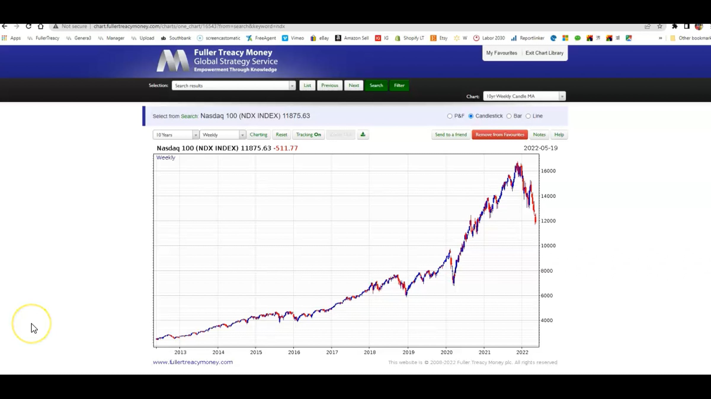The height and width of the screenshot is (399, 711).
Task: Share this page via the share icon
Action: (x=648, y=26)
